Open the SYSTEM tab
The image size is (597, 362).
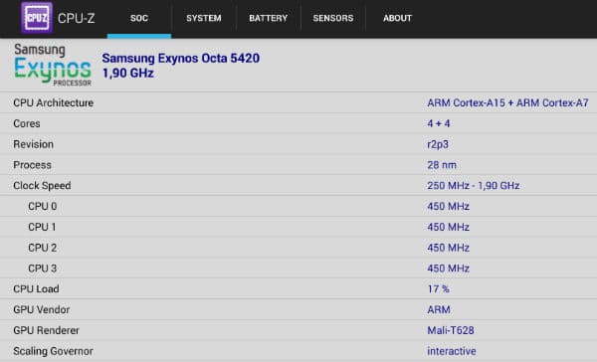[x=204, y=18]
